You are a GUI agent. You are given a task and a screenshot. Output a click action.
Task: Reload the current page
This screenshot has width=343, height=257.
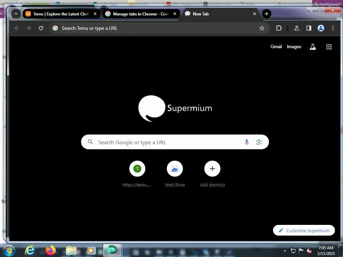tap(41, 28)
